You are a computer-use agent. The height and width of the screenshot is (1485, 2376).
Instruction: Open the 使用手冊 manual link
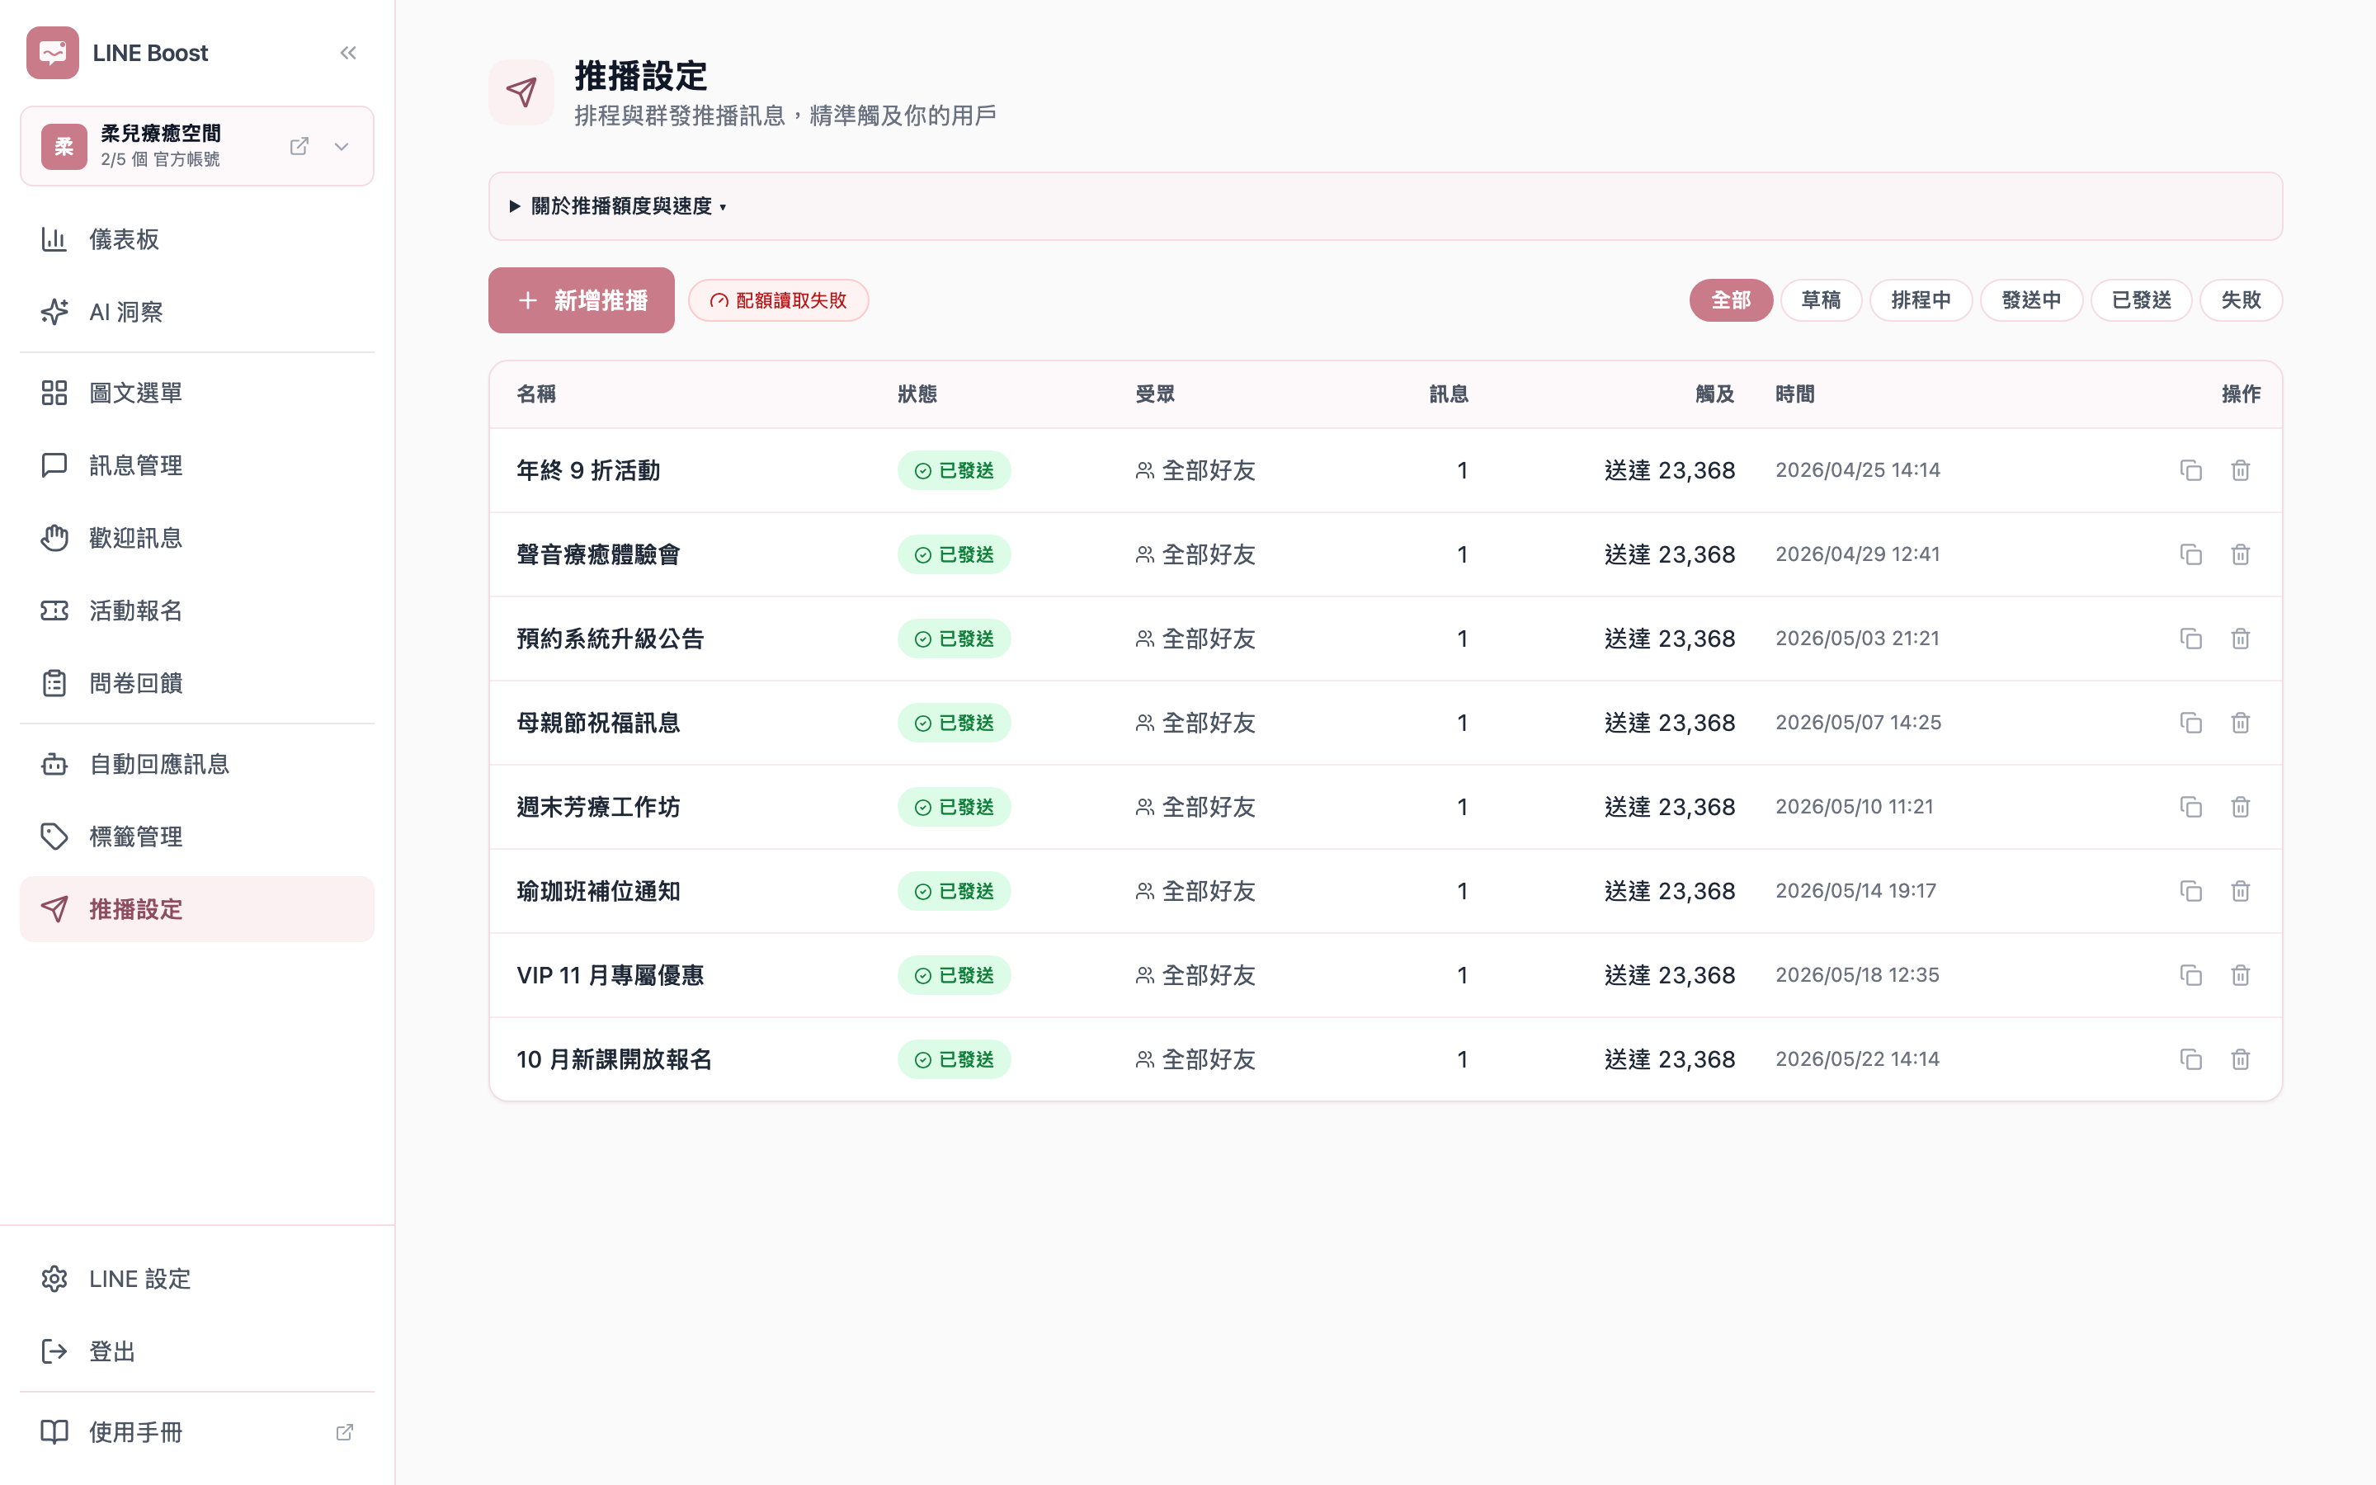pos(197,1432)
